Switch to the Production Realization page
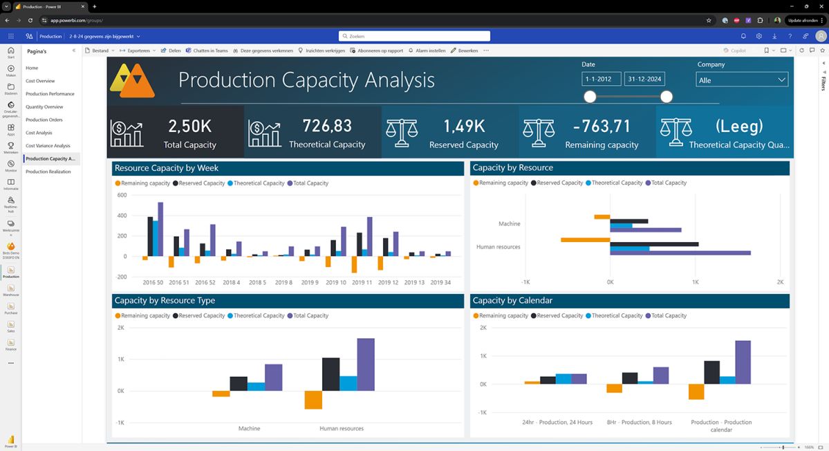 tap(48, 172)
